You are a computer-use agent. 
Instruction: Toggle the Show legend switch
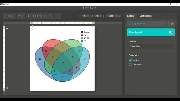coord(171,33)
